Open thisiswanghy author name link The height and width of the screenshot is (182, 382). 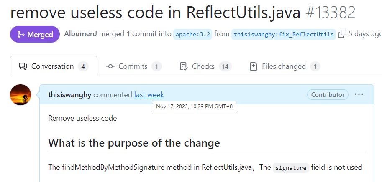pyautogui.click(x=70, y=95)
